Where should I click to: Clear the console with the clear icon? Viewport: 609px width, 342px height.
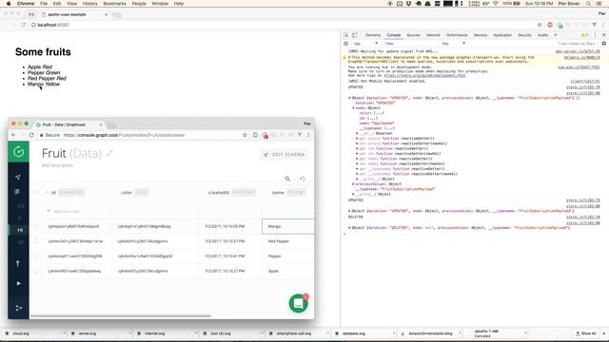tap(345, 44)
